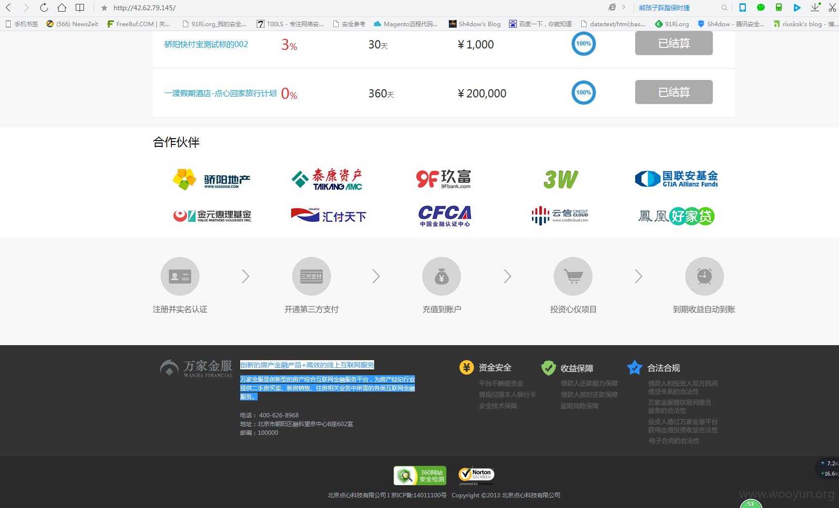Open the 骄阳地产 partner logo

(212, 179)
